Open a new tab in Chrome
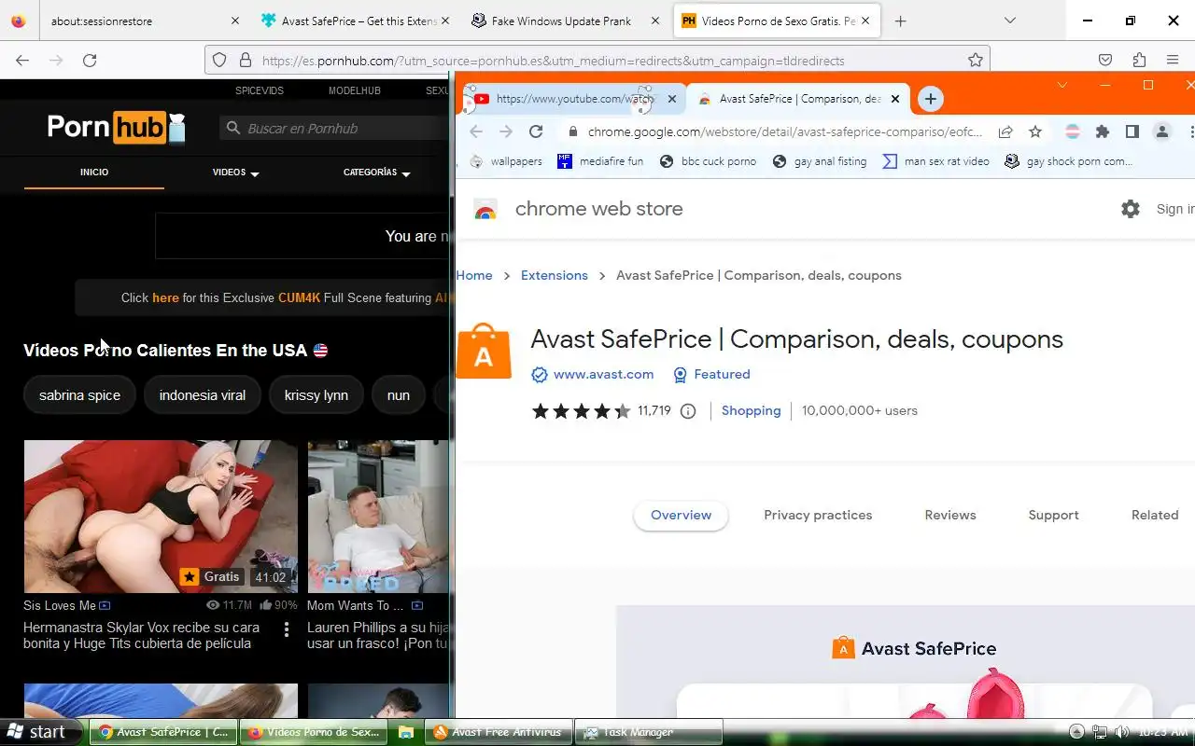The width and height of the screenshot is (1195, 746). click(x=930, y=99)
